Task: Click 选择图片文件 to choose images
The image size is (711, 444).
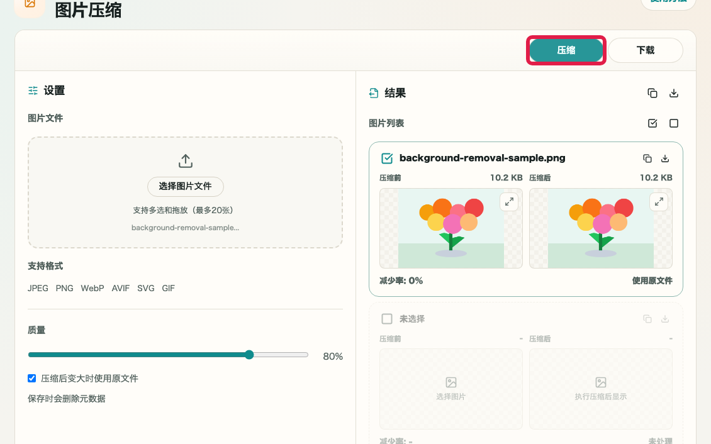Action: click(x=186, y=186)
